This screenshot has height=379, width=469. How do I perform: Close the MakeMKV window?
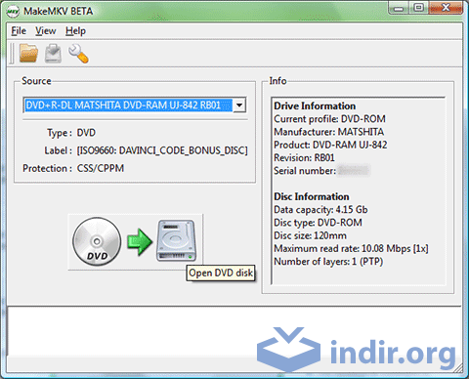[446, 8]
